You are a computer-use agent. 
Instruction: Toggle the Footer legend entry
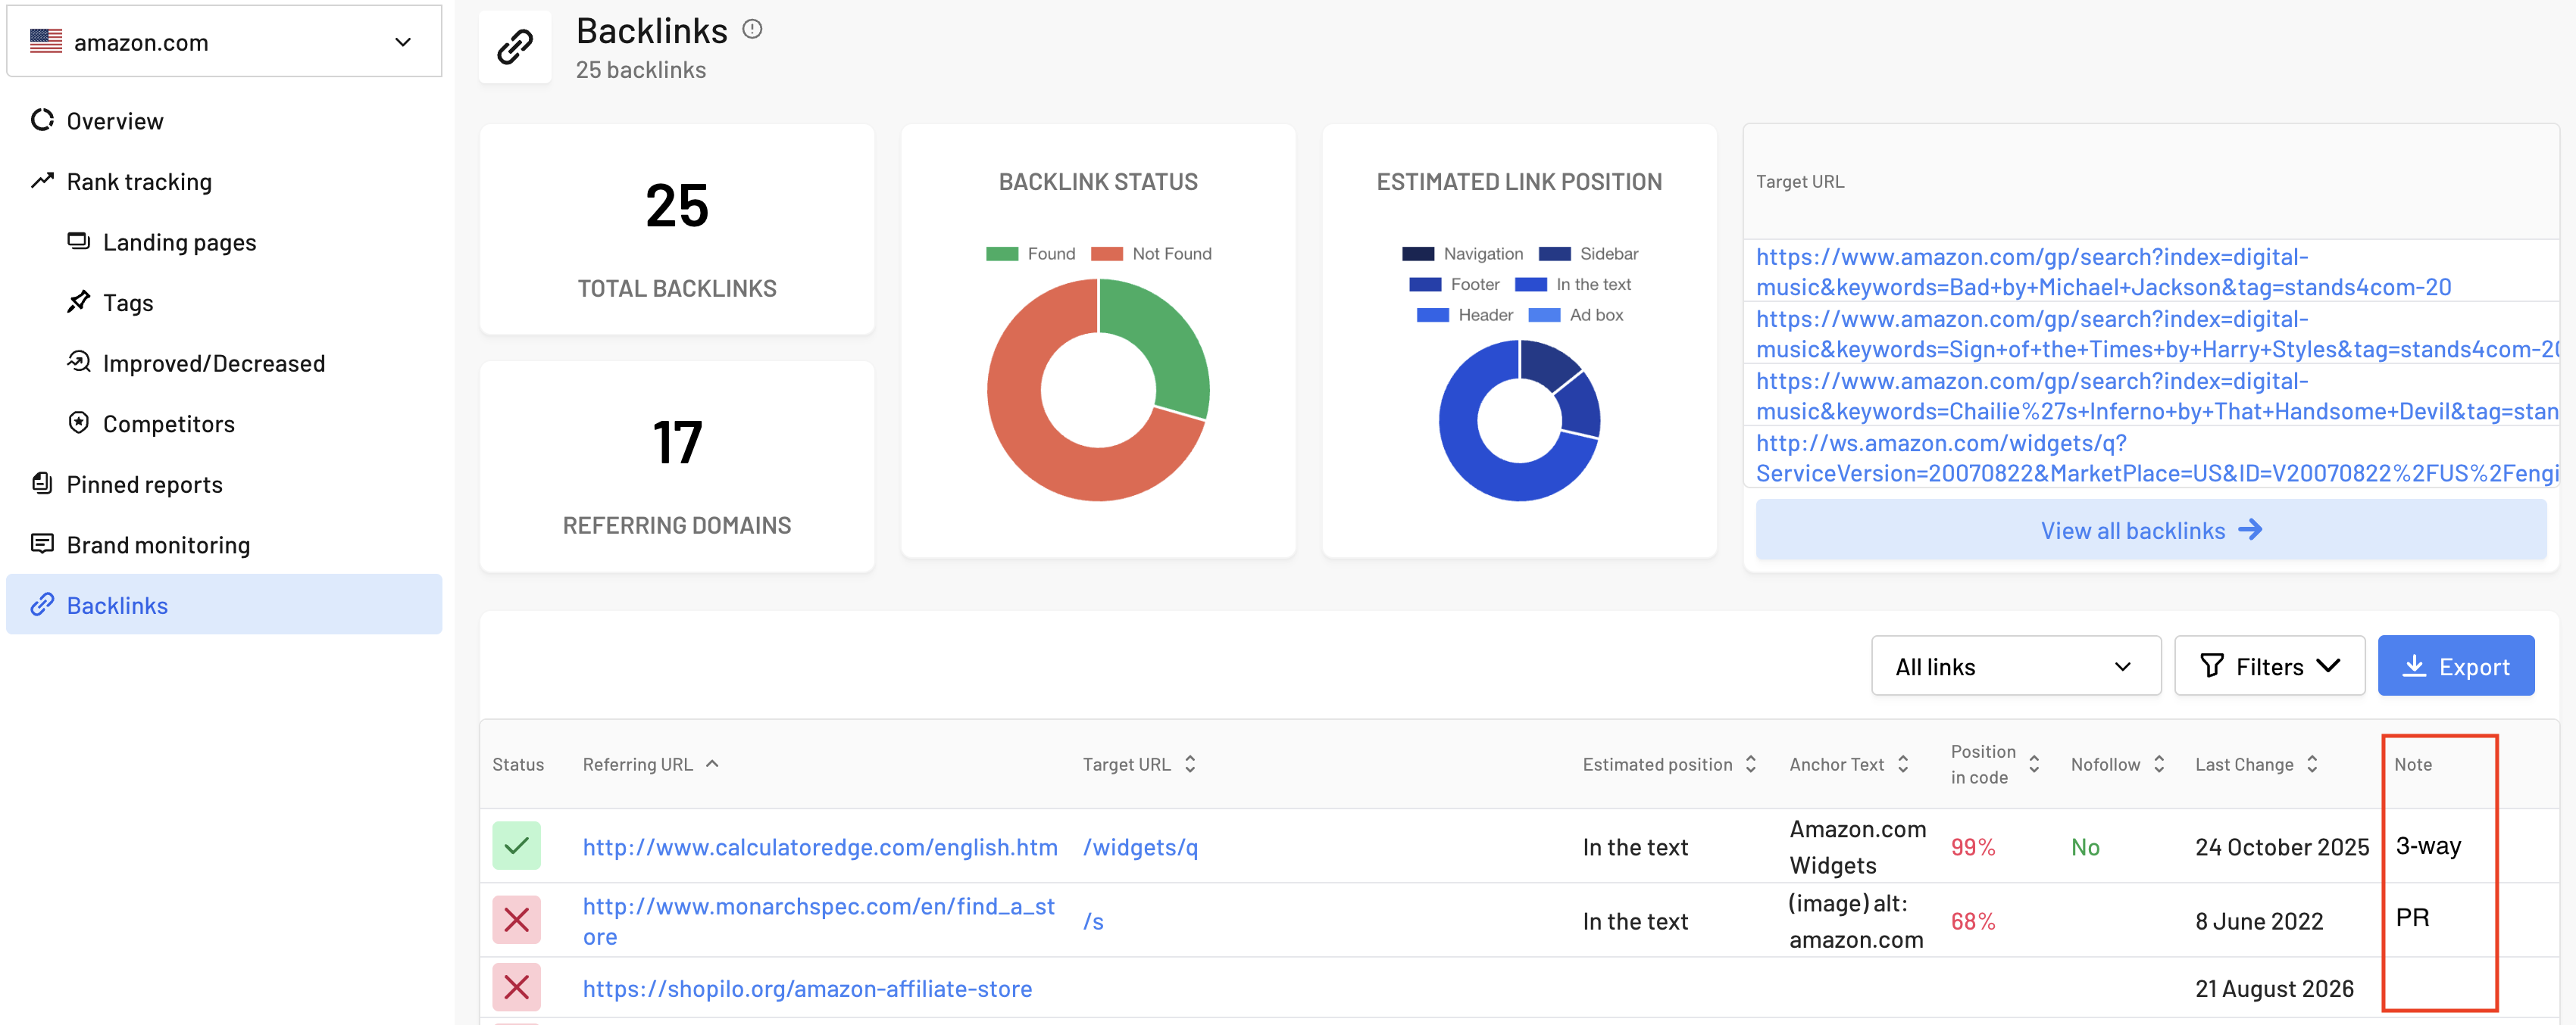(1454, 285)
